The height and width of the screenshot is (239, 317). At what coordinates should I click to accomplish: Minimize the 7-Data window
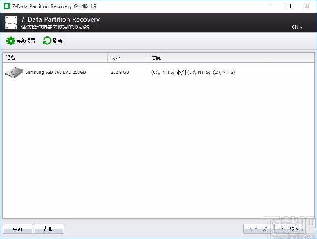271,6
